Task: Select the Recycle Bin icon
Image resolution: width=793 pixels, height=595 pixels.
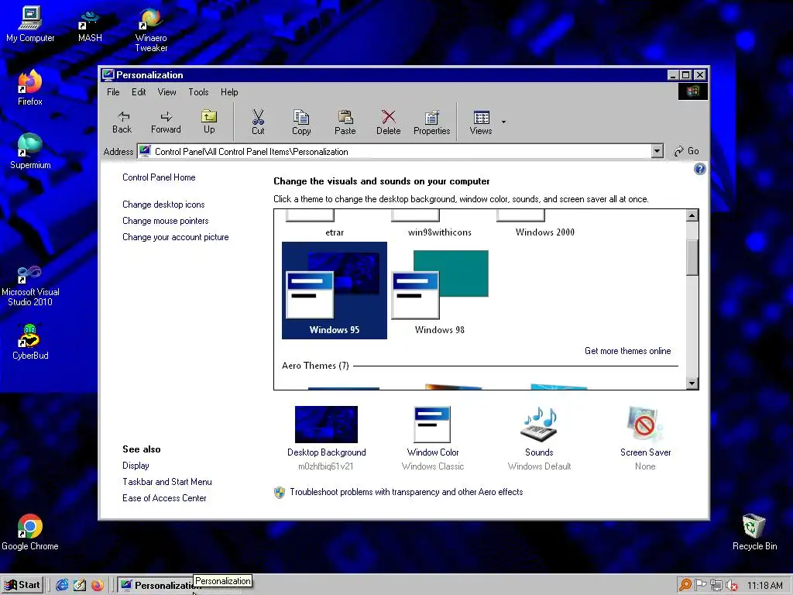Action: [x=754, y=532]
